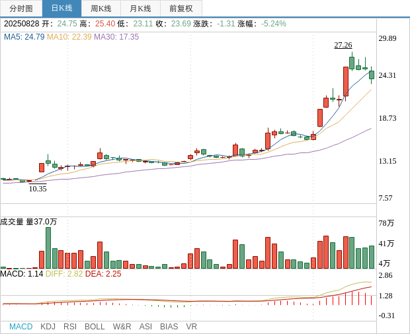Viewport: 410px width, 334px height.
Task: Click the date 20250828 in header
Action: (21, 24)
